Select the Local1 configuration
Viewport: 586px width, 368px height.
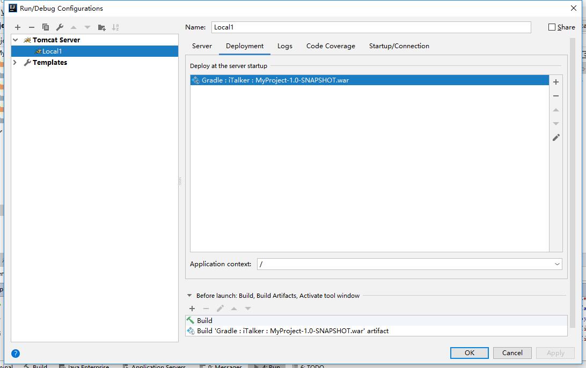[94, 51]
